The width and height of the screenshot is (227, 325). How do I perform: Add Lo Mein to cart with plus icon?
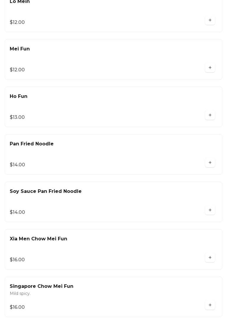pyautogui.click(x=210, y=20)
